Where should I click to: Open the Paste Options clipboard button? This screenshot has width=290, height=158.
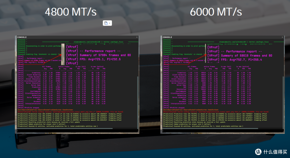107,23
